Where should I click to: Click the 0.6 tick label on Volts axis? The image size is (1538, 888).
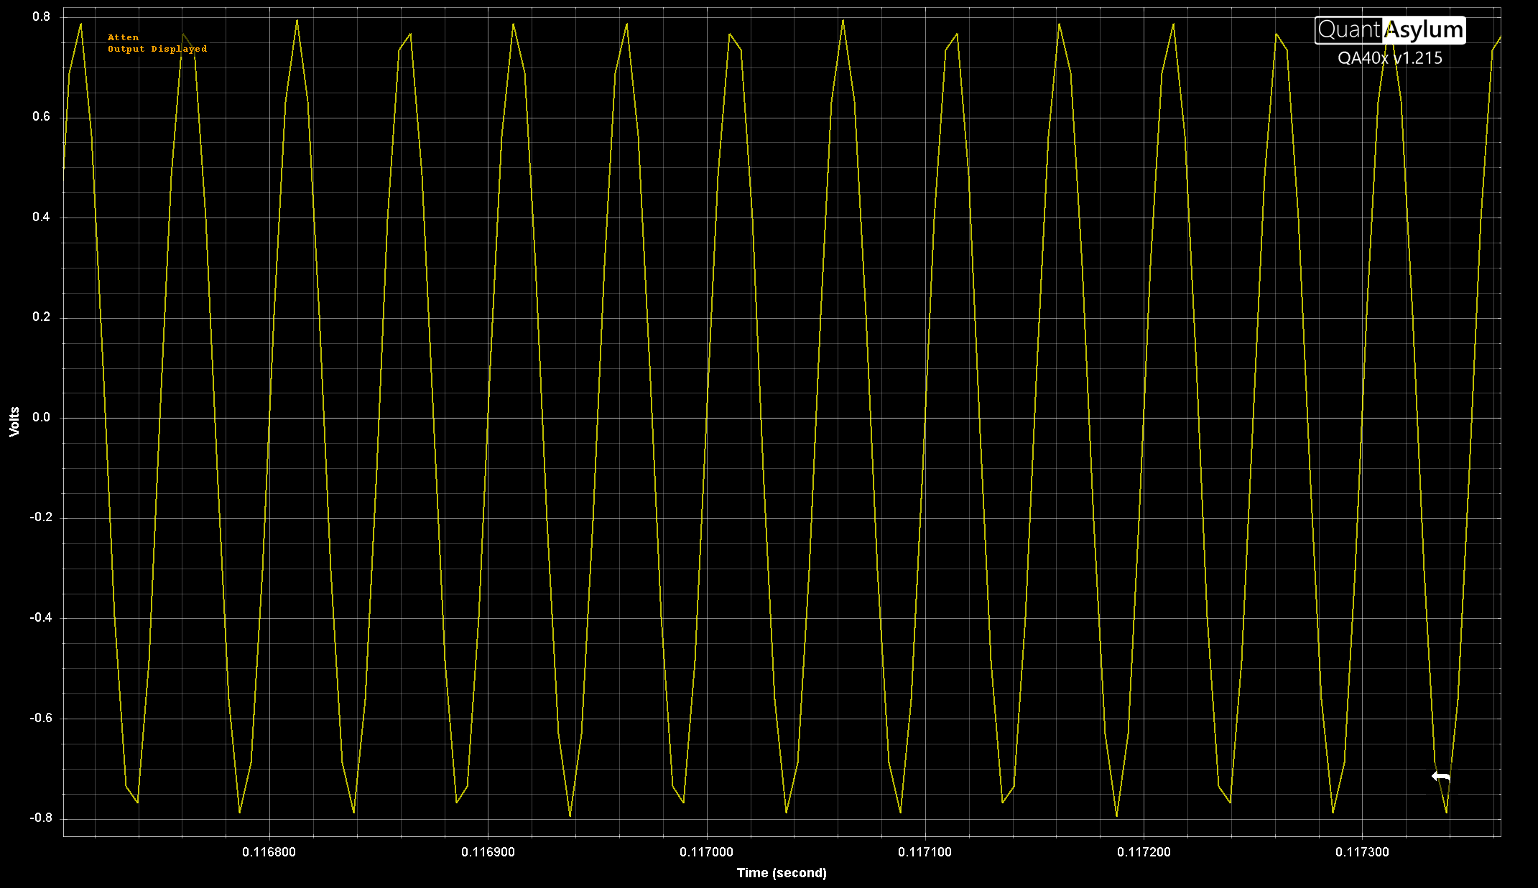(42, 116)
